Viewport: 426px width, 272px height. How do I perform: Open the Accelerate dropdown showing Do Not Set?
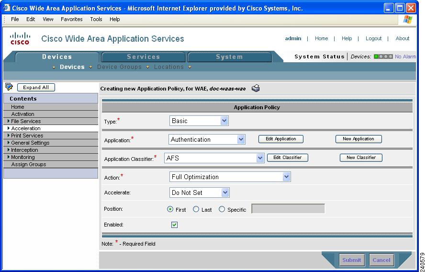(x=200, y=193)
